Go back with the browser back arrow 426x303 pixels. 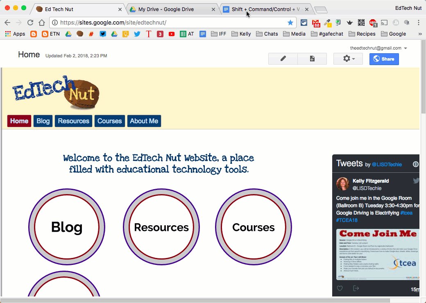(7, 23)
